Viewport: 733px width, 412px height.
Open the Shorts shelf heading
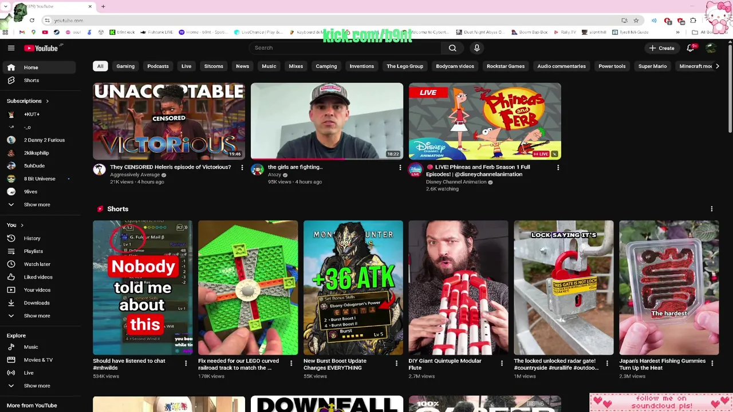117,209
